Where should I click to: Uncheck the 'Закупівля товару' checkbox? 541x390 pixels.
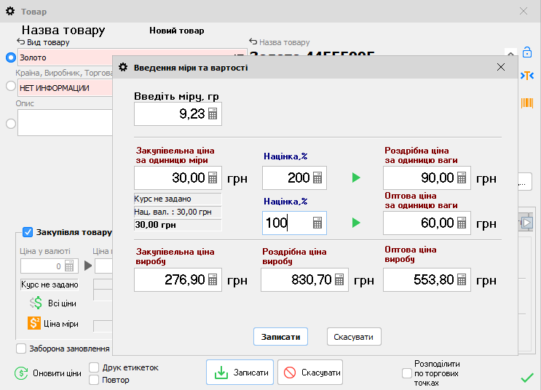(x=28, y=232)
